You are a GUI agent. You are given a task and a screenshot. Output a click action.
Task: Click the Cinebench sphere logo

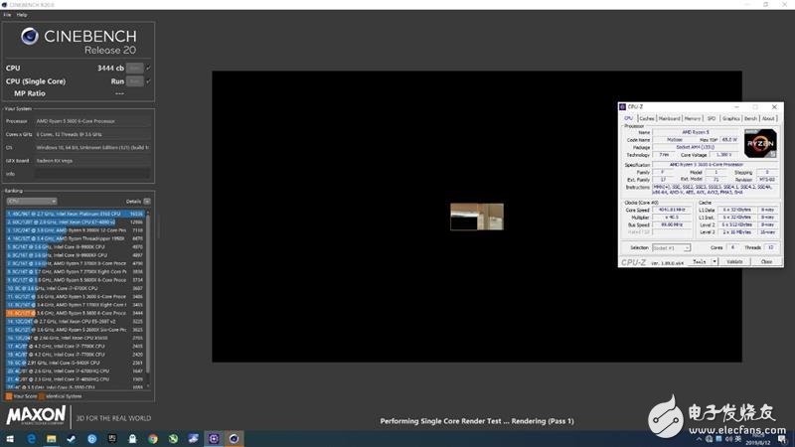(x=30, y=36)
